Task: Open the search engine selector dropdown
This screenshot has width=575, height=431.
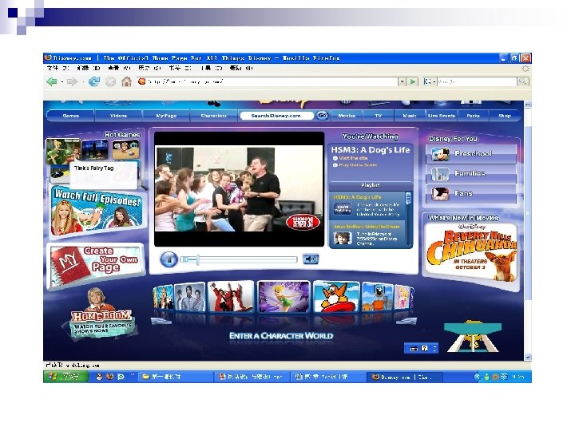Action: (x=429, y=81)
